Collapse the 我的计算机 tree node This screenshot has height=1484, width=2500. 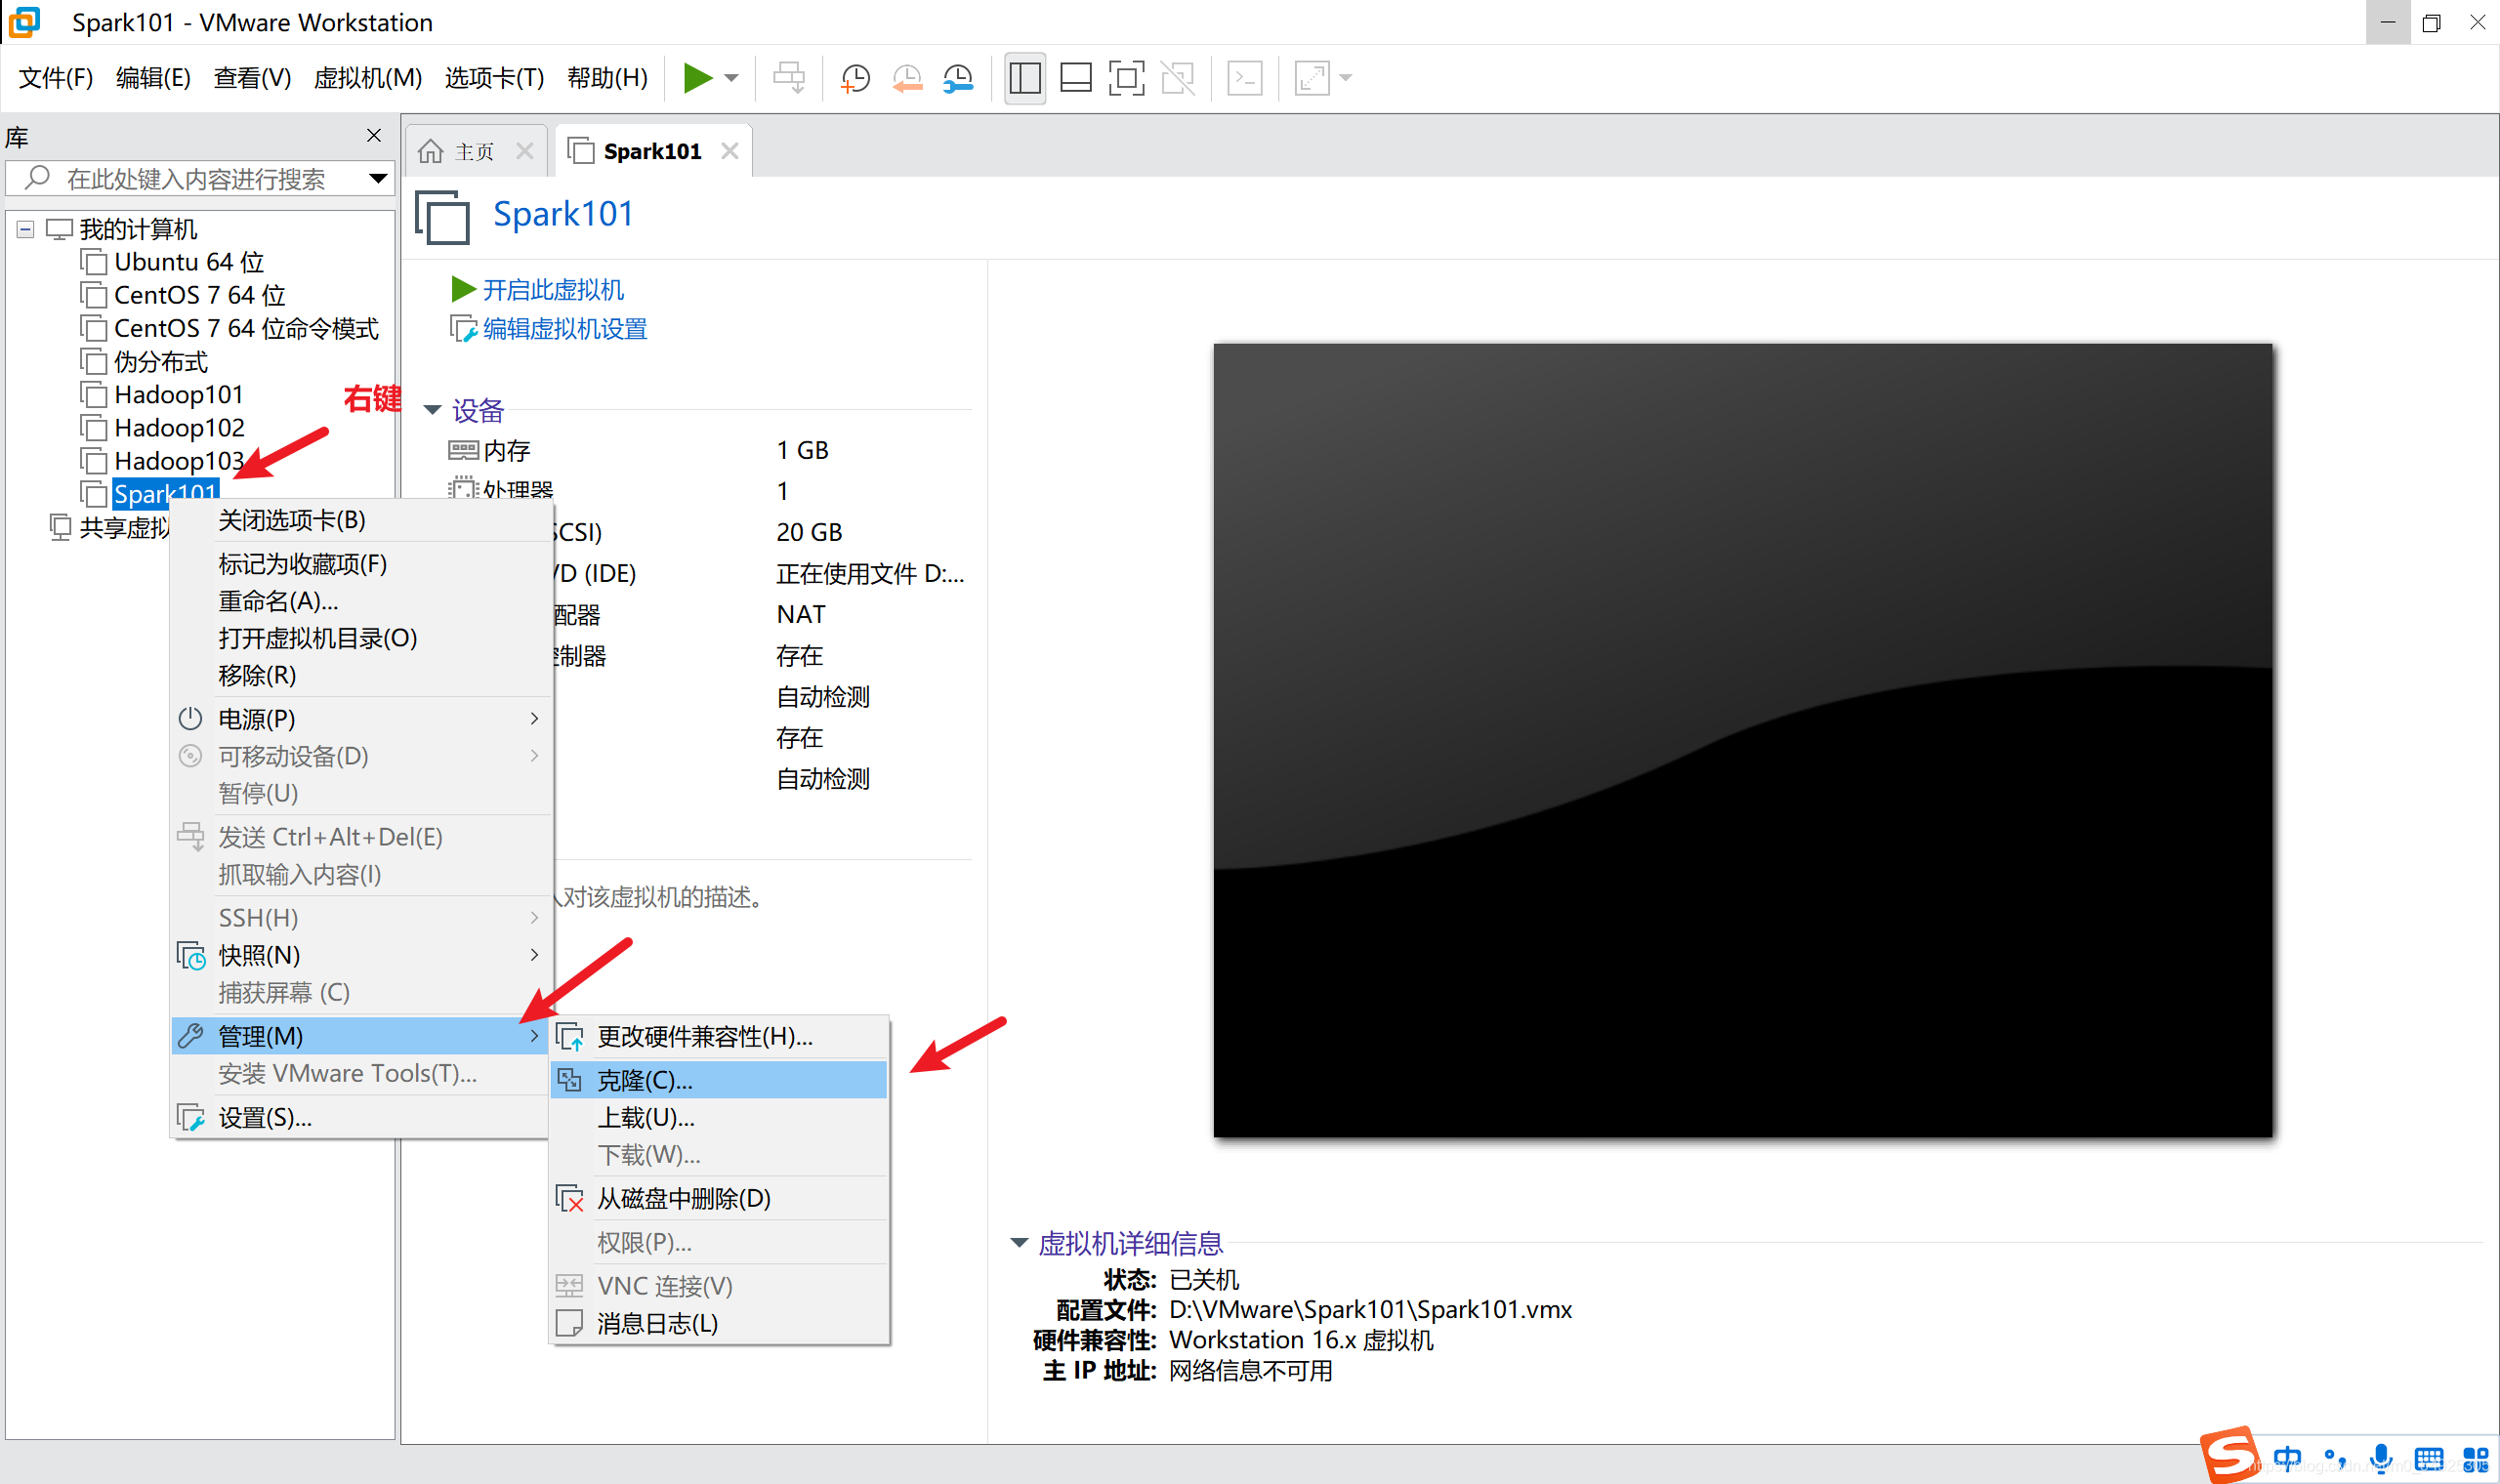26,230
